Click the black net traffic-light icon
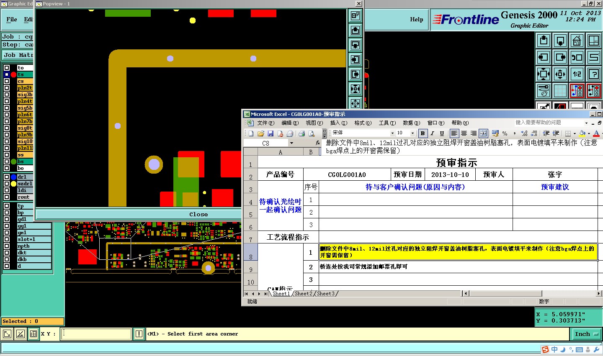Screen dimensions: 603x356 pyautogui.click(x=594, y=91)
